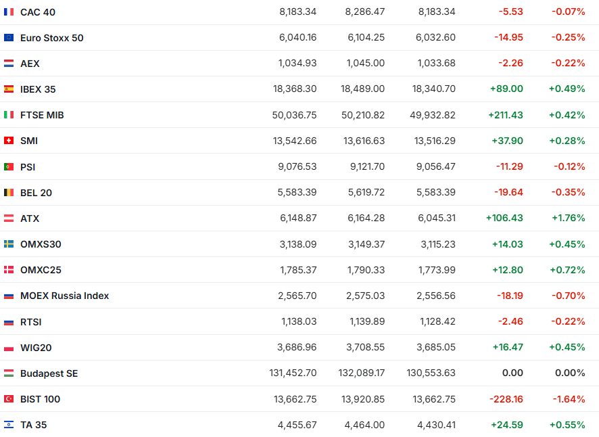Click the Israel flag icon beside TA 35
Image resolution: width=599 pixels, height=437 pixels.
point(9,424)
